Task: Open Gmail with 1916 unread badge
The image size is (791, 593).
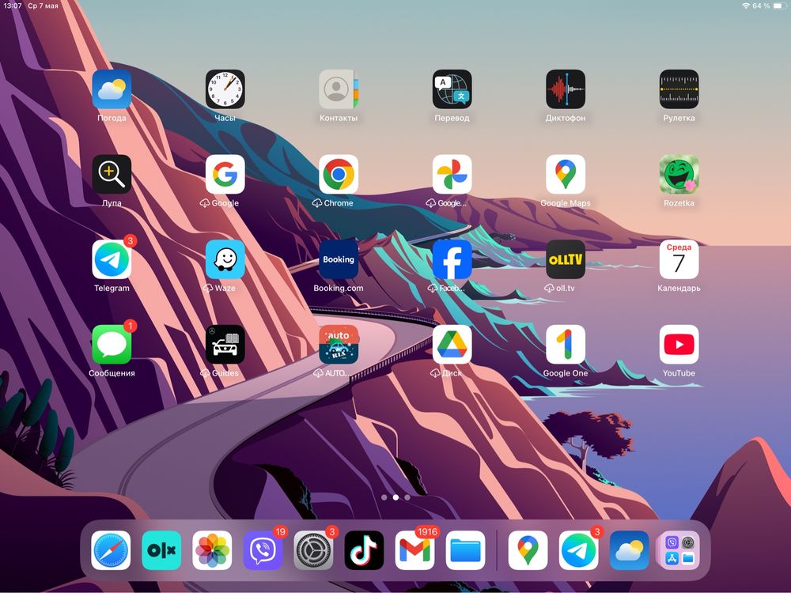Action: [x=414, y=550]
